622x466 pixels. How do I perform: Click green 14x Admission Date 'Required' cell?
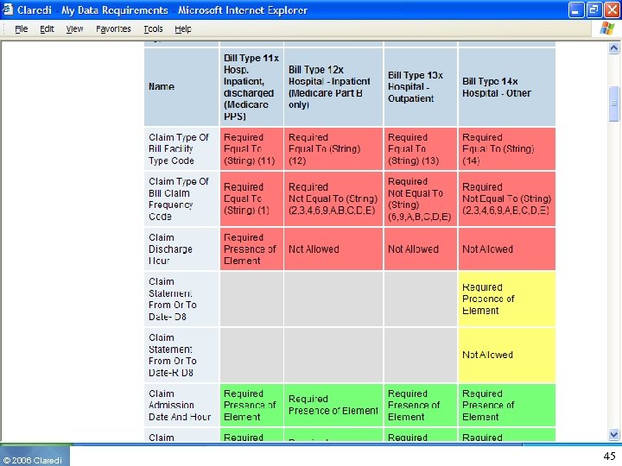507,405
